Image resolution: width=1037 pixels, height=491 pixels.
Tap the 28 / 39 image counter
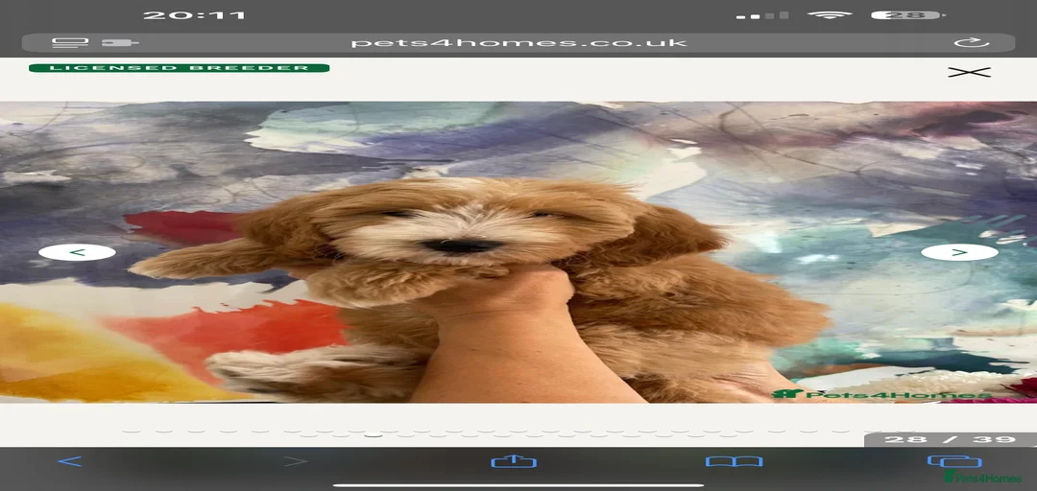[x=949, y=439]
